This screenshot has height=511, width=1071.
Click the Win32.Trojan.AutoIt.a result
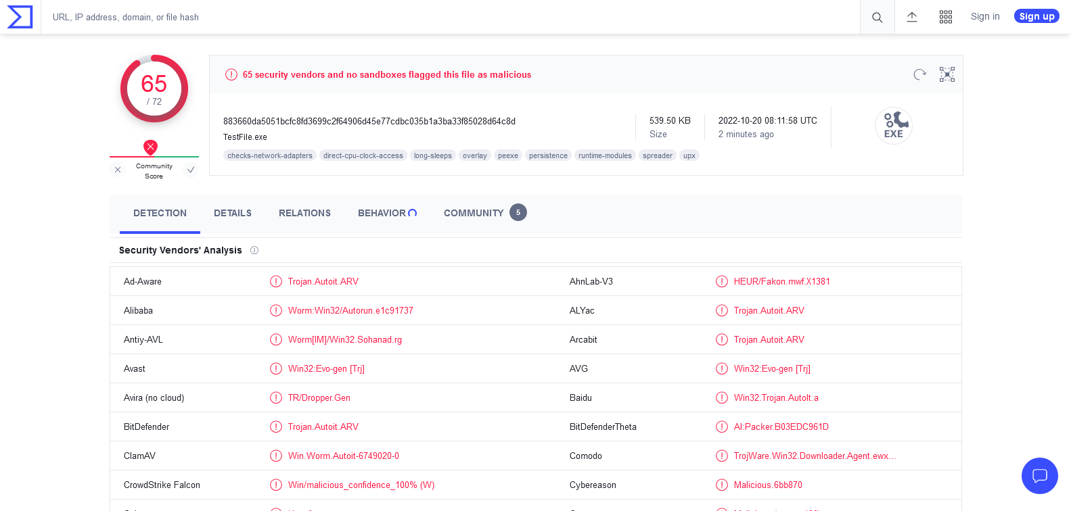pyautogui.click(x=776, y=397)
